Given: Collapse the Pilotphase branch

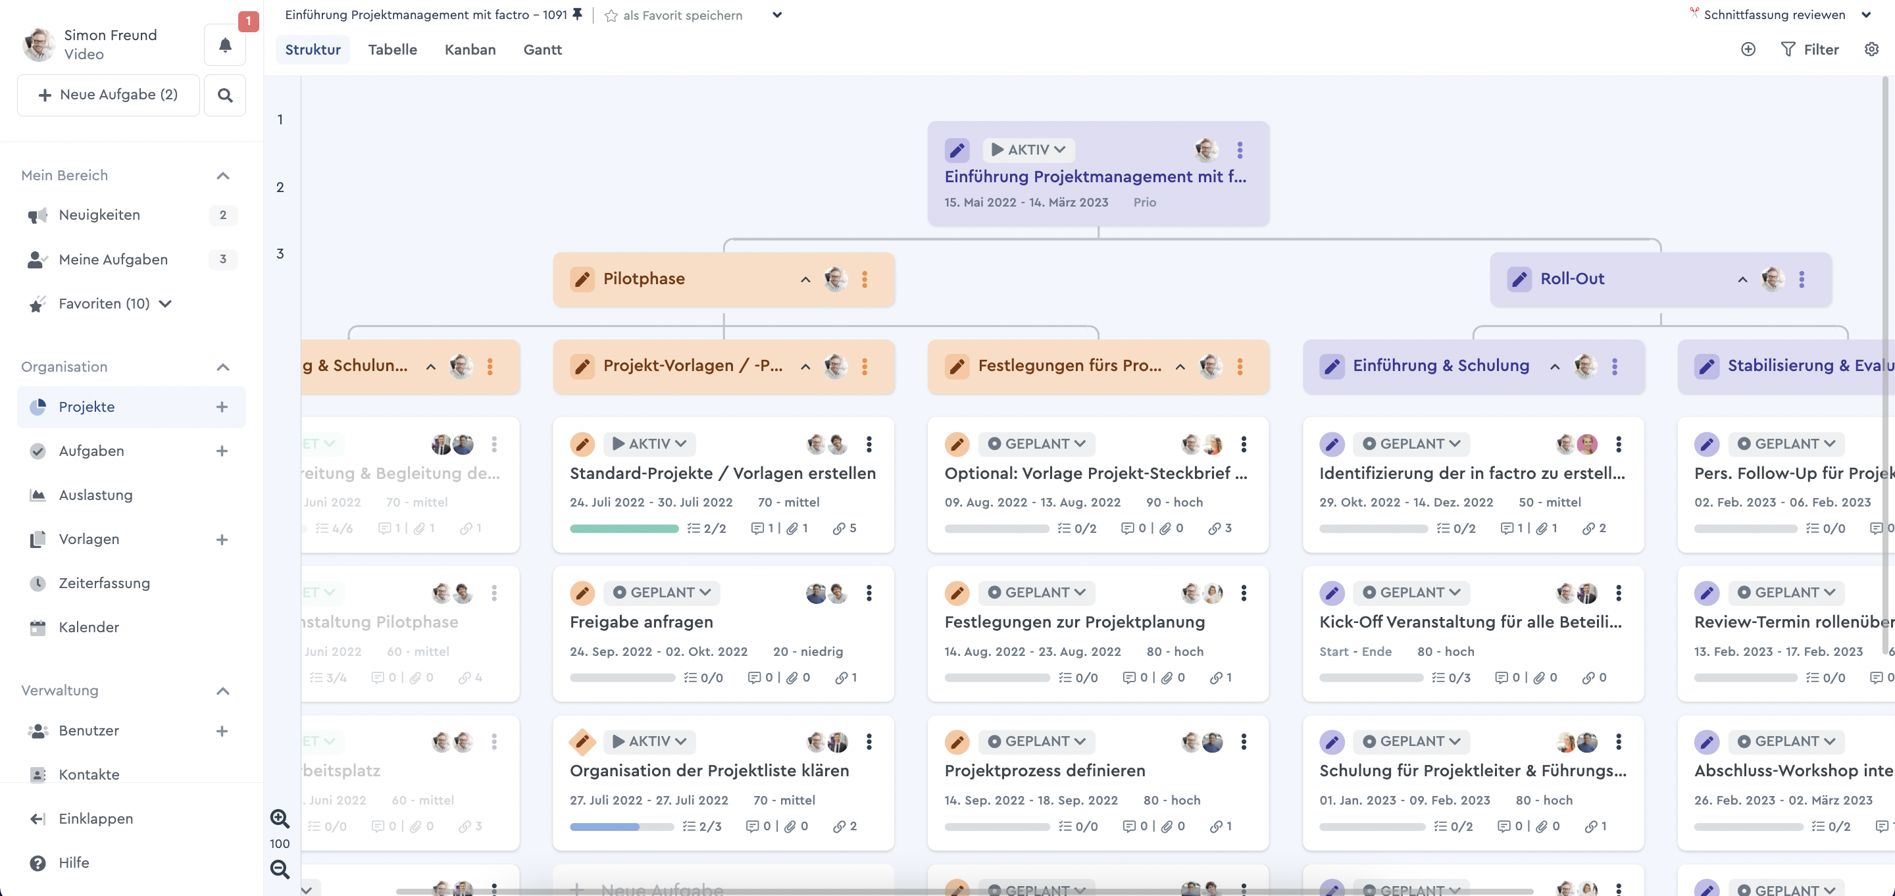Looking at the screenshot, I should pyautogui.click(x=805, y=280).
